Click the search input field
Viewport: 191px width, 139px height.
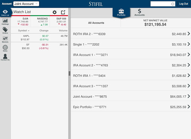[x=161, y=4]
